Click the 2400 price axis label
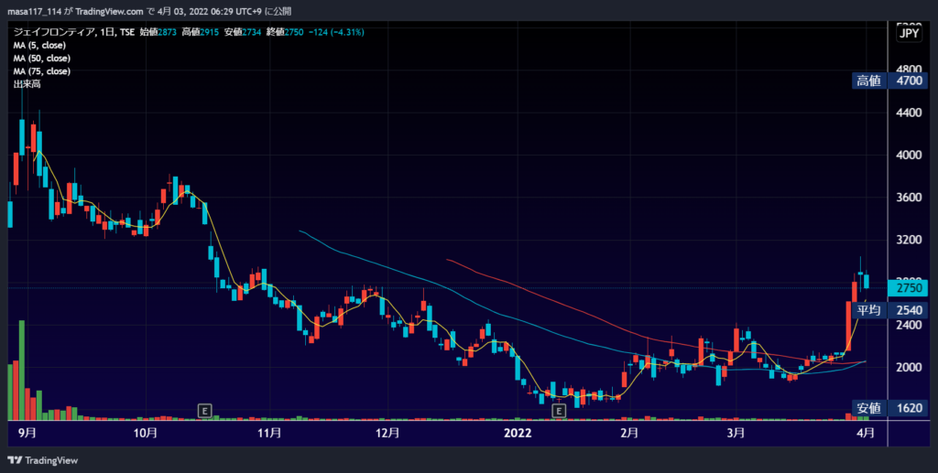The image size is (938, 473). [909, 325]
